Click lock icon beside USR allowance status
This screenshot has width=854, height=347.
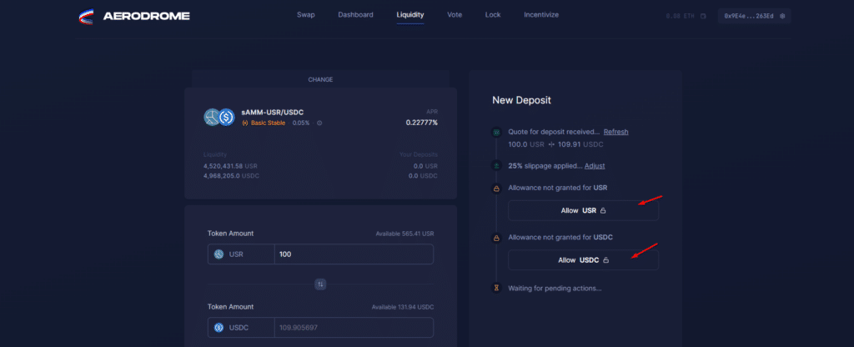tap(496, 189)
